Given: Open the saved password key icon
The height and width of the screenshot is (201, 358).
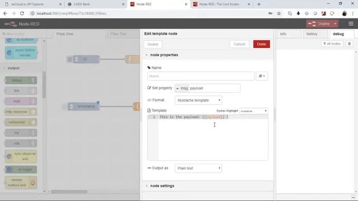Looking at the screenshot, I should [x=270, y=13].
